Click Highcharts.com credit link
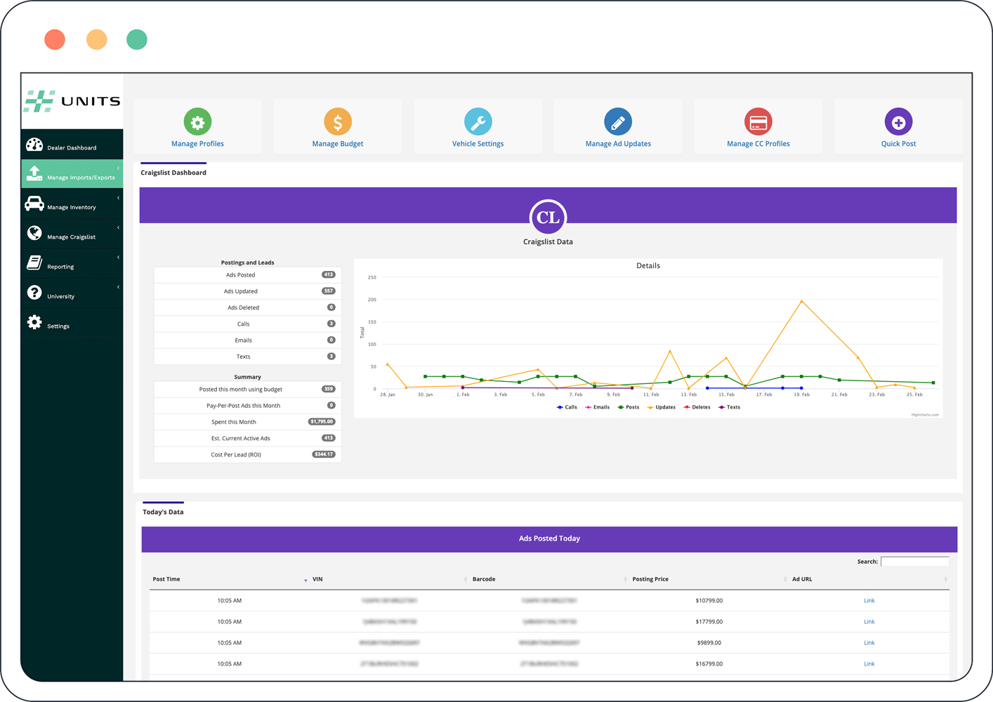993x702 pixels. pos(925,415)
